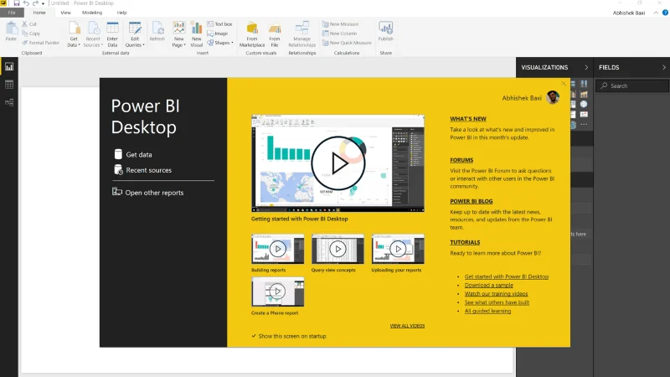Viewport: 670px width, 377px height.
Task: Open the WHAT'S NEW link
Action: click(468, 119)
